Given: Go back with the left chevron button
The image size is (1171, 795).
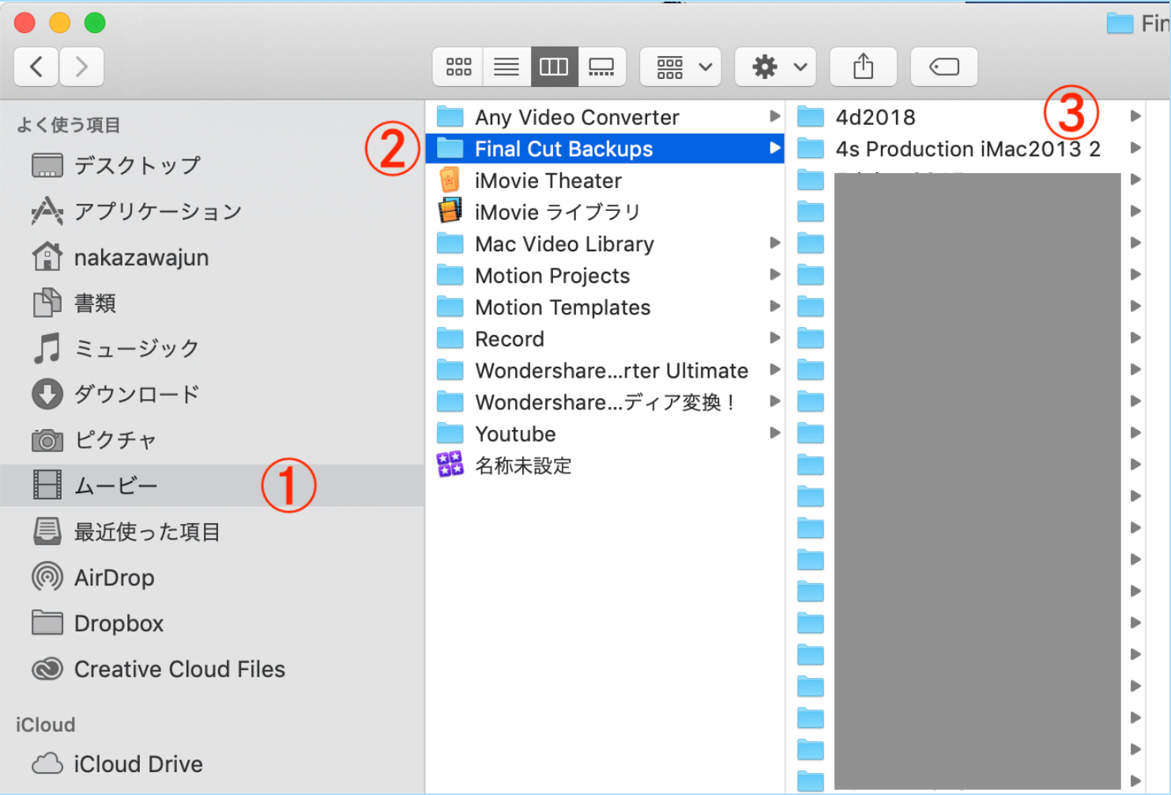Looking at the screenshot, I should click(36, 67).
